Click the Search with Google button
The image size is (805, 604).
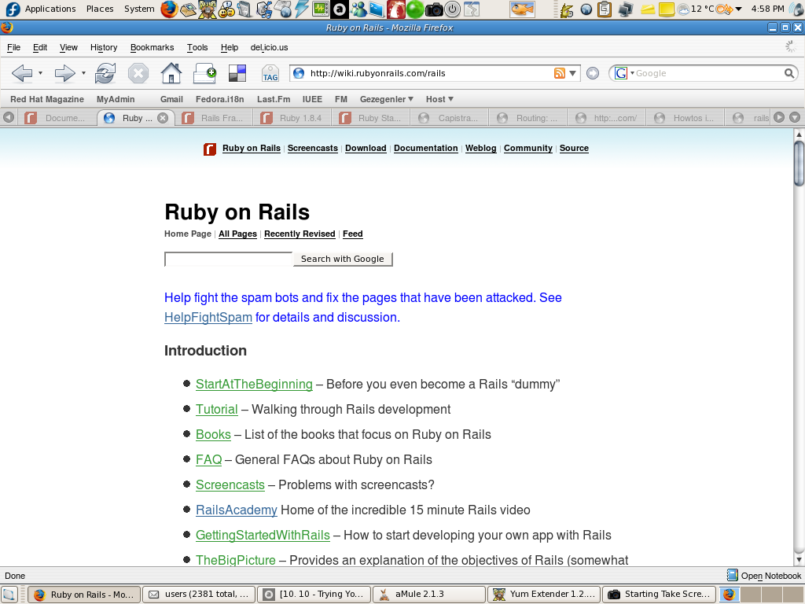tap(343, 259)
